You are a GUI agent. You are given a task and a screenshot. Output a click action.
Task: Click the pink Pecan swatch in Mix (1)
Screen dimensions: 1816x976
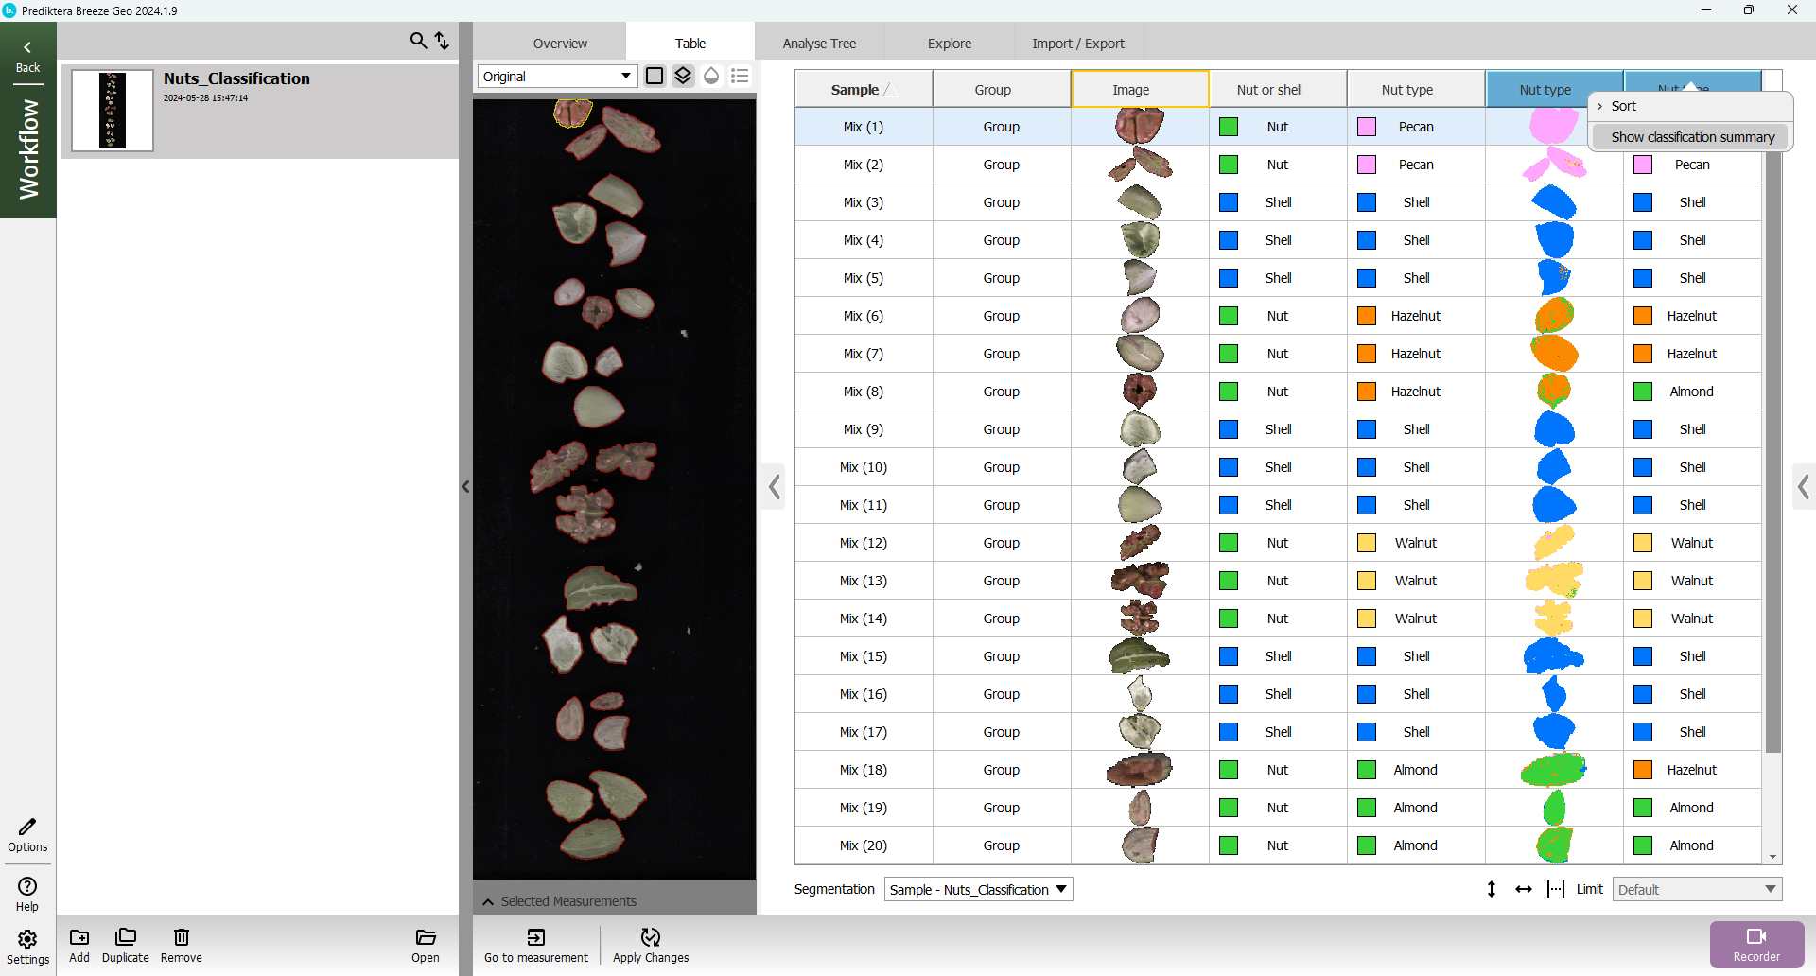(x=1367, y=127)
